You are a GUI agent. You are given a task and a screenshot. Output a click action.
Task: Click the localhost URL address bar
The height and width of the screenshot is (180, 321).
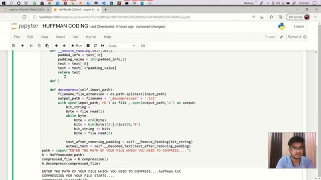pyautogui.click(x=115, y=17)
